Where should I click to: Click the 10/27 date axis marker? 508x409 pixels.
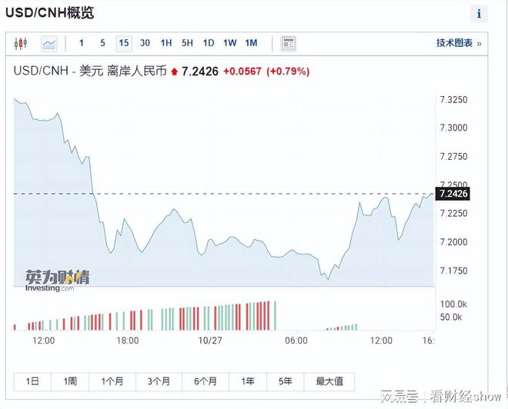pos(210,341)
